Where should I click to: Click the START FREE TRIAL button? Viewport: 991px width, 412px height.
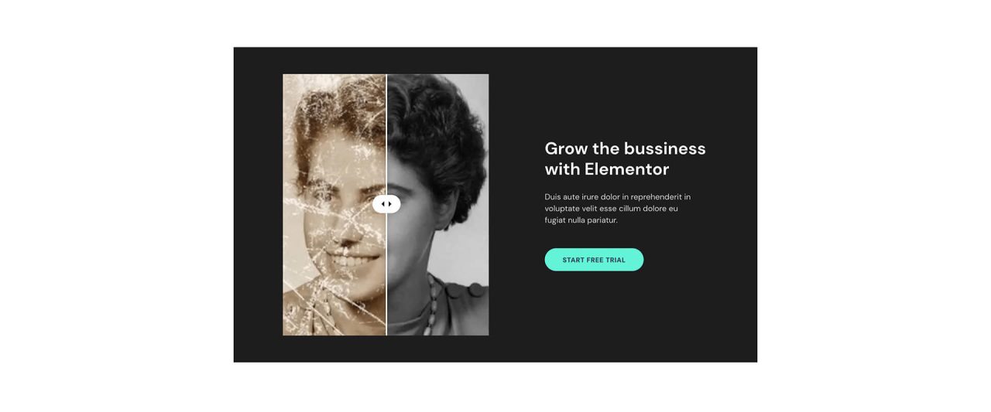[594, 260]
